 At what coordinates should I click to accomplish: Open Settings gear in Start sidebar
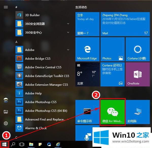click(6, 123)
